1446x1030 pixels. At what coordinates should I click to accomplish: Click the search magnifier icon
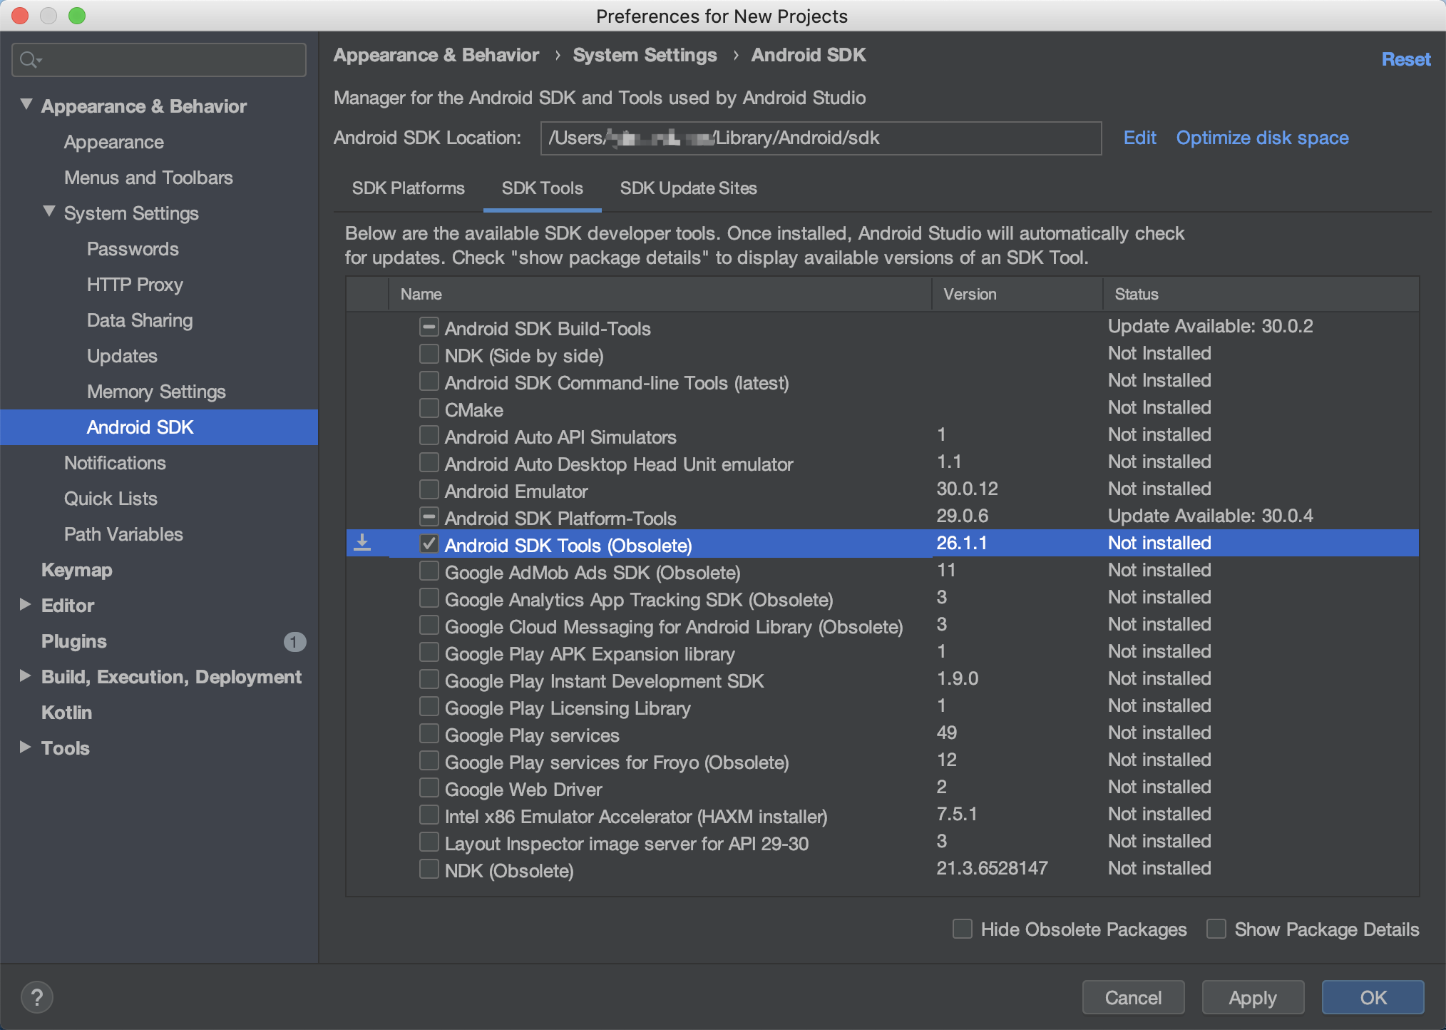point(29,60)
